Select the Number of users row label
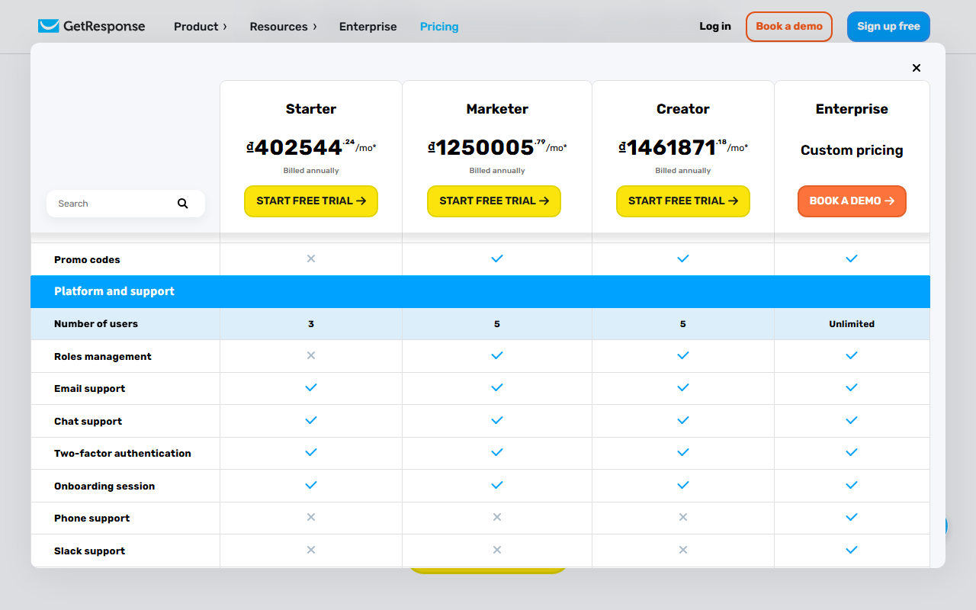The image size is (976, 610). pos(96,324)
